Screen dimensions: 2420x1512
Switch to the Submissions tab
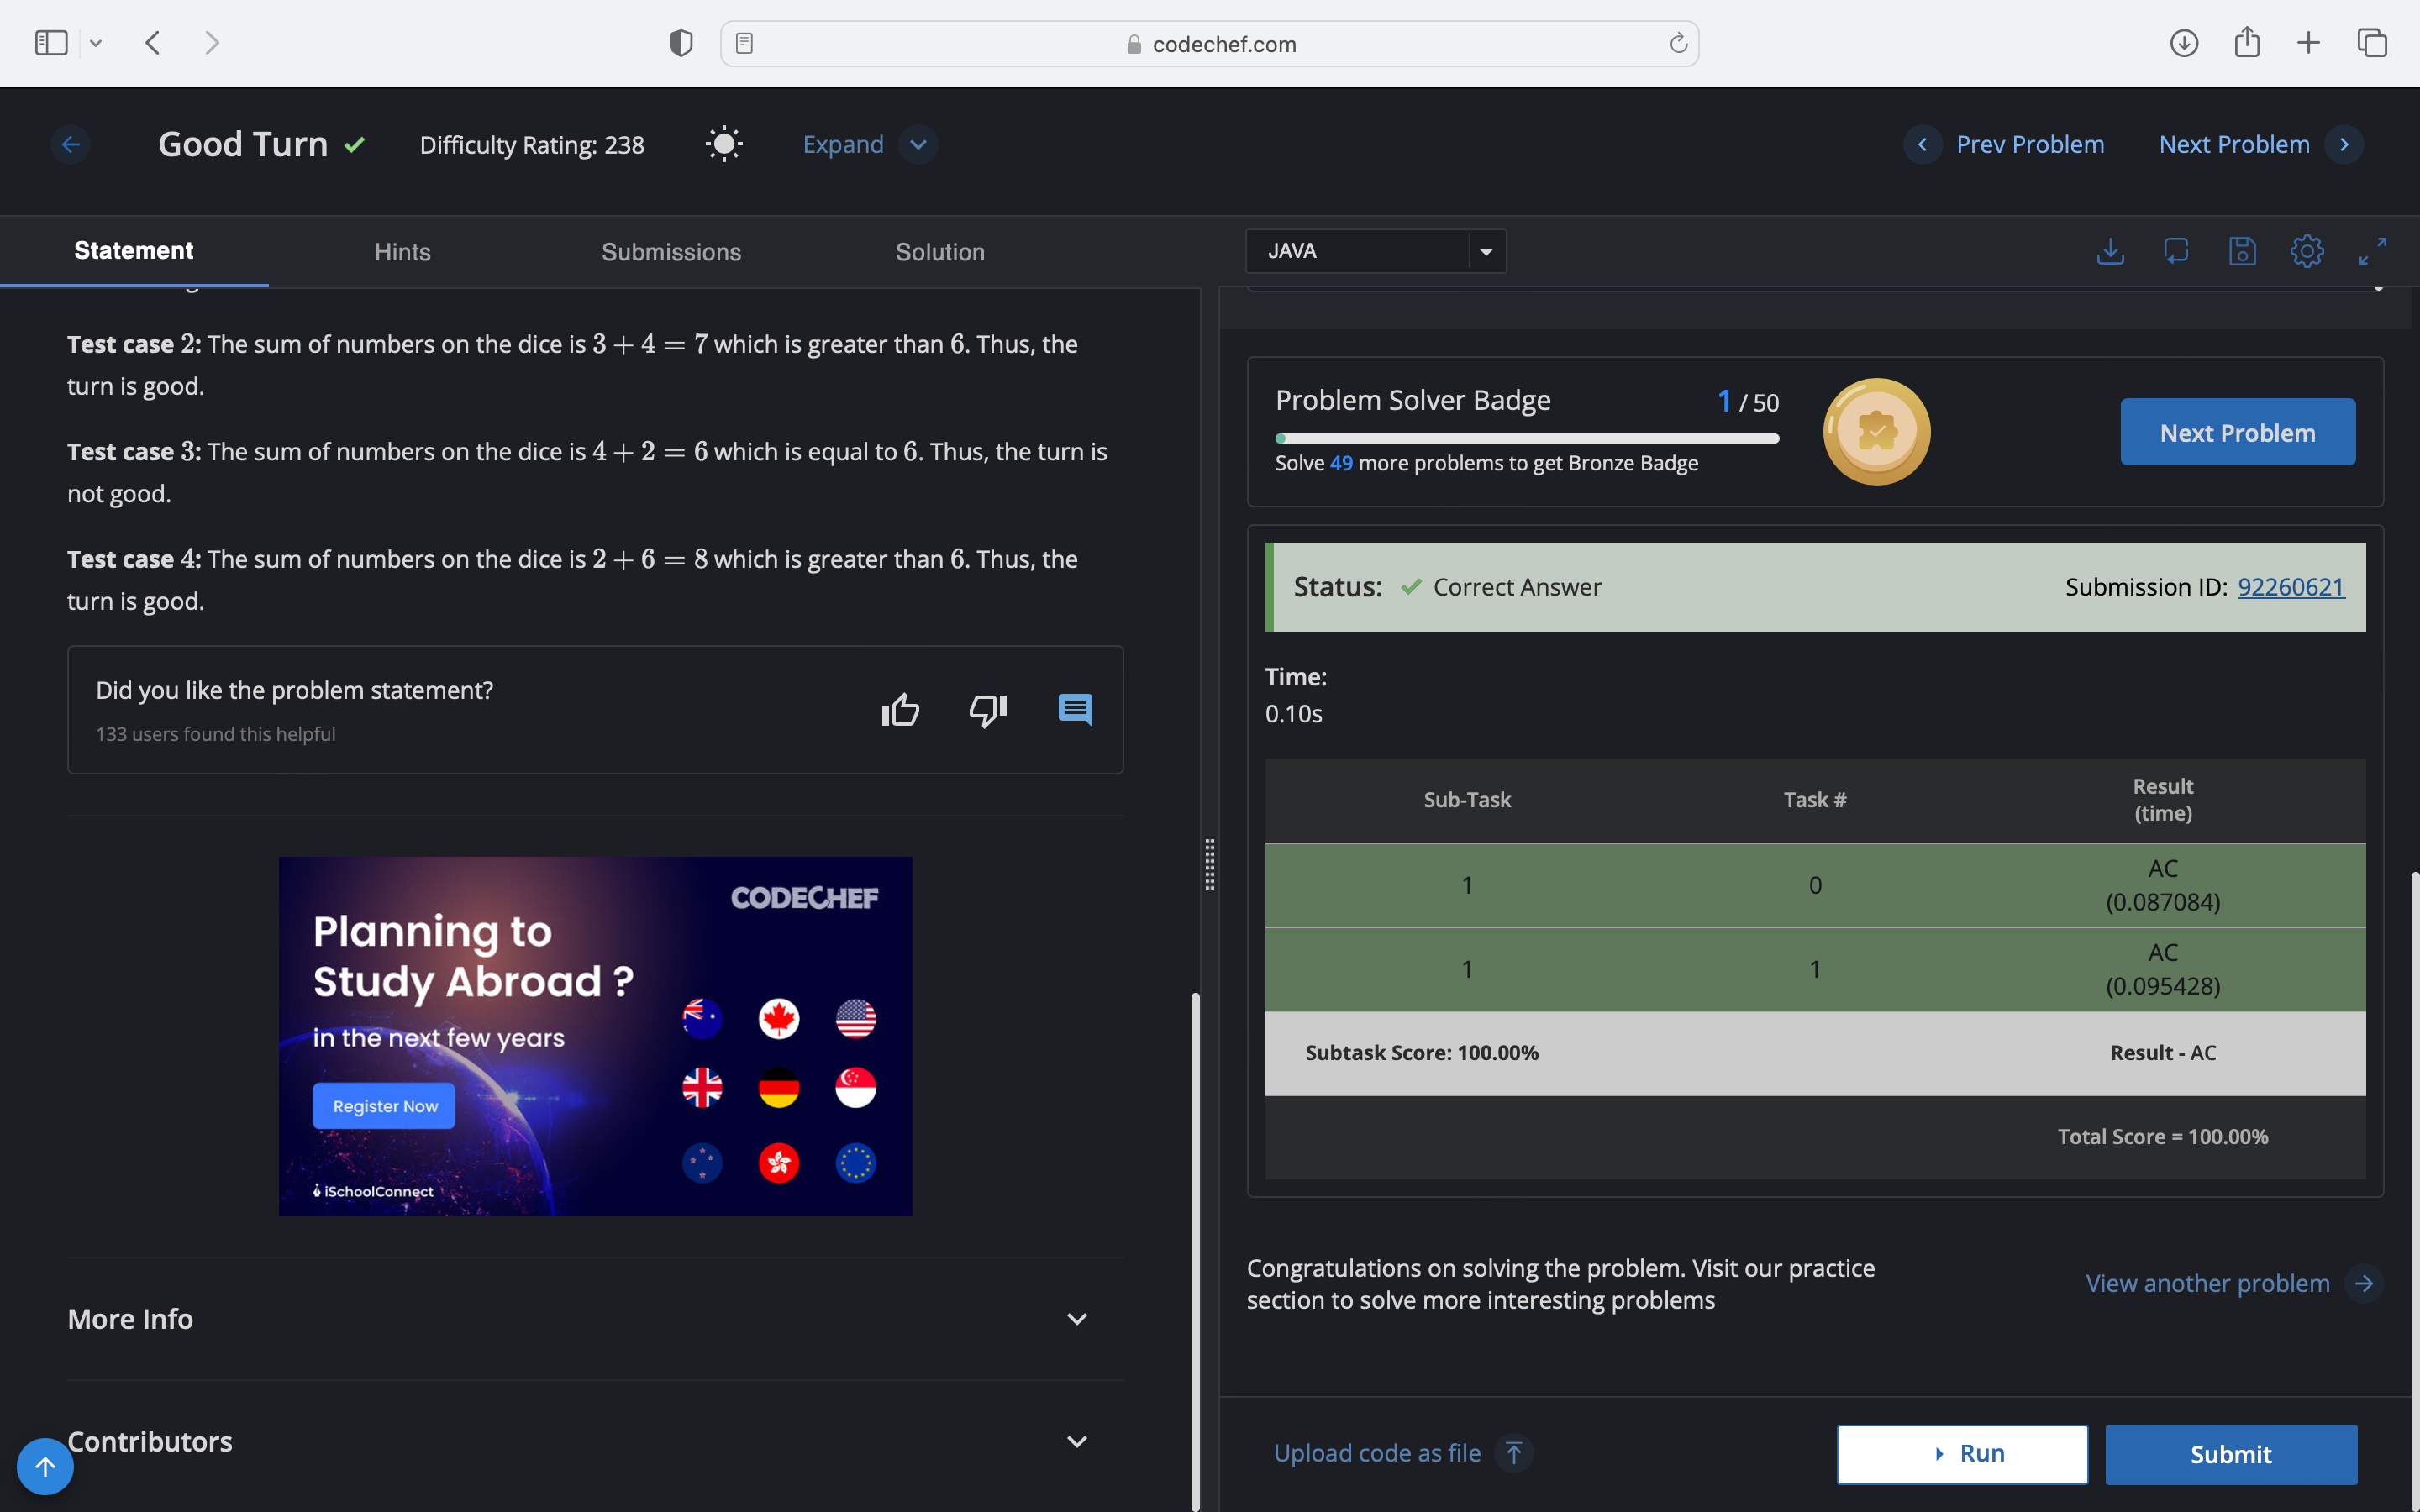(671, 252)
